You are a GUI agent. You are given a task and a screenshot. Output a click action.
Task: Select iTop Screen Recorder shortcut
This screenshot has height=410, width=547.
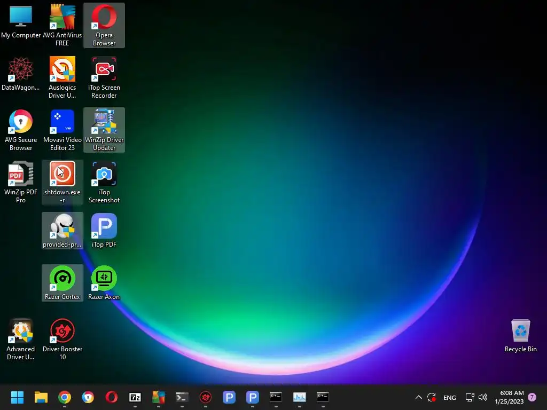tap(104, 77)
